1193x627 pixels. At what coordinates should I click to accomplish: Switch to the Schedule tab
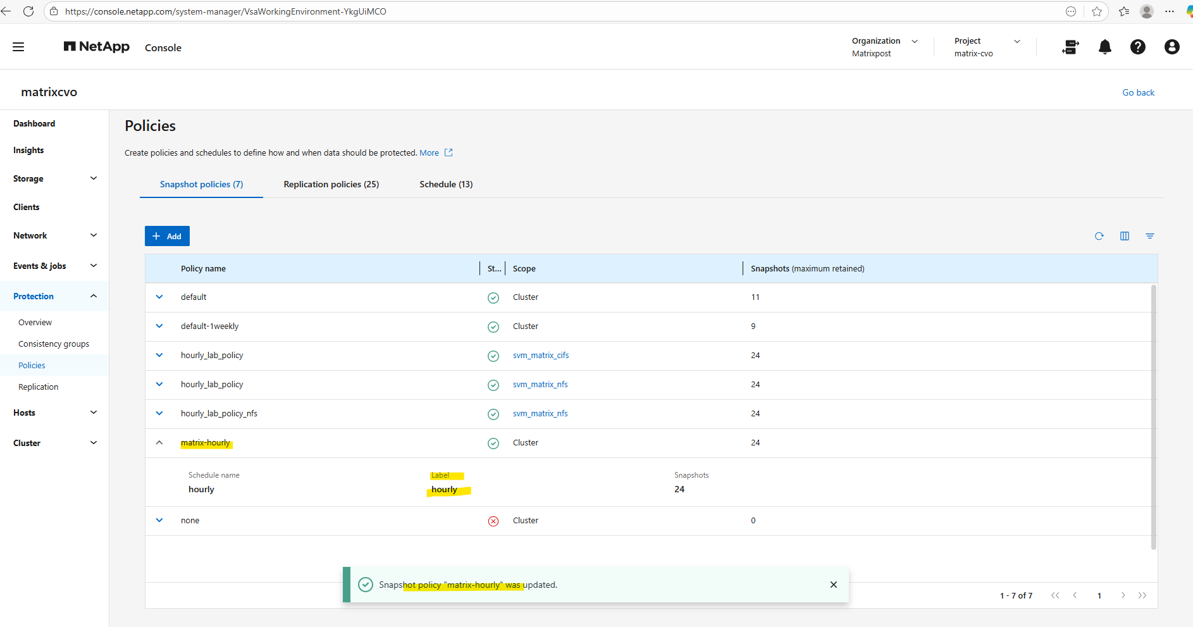(x=446, y=184)
